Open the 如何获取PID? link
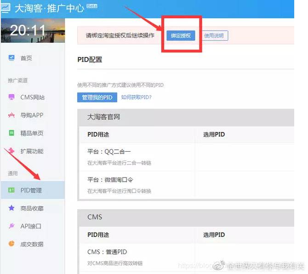Screen dimensions: 308x274 136,97
